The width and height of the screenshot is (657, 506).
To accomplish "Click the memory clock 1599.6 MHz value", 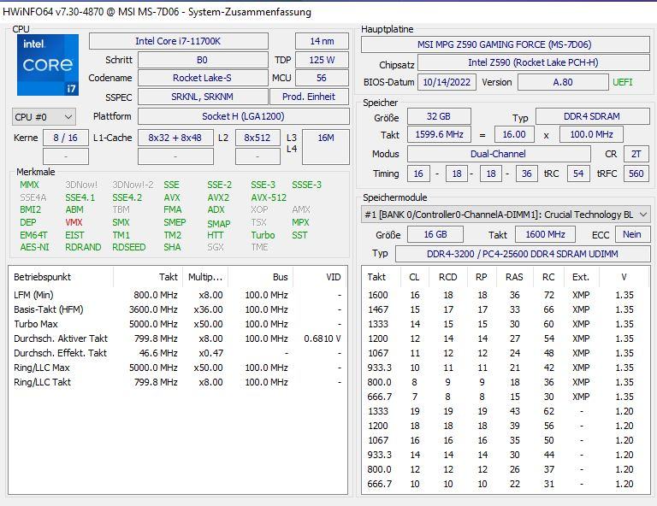I will click(x=439, y=134).
